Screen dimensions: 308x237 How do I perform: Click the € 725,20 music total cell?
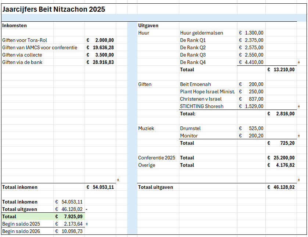281,143
